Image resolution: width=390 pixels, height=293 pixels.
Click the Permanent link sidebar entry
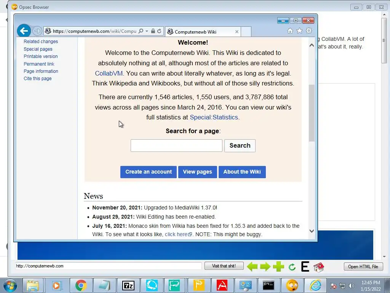click(39, 64)
